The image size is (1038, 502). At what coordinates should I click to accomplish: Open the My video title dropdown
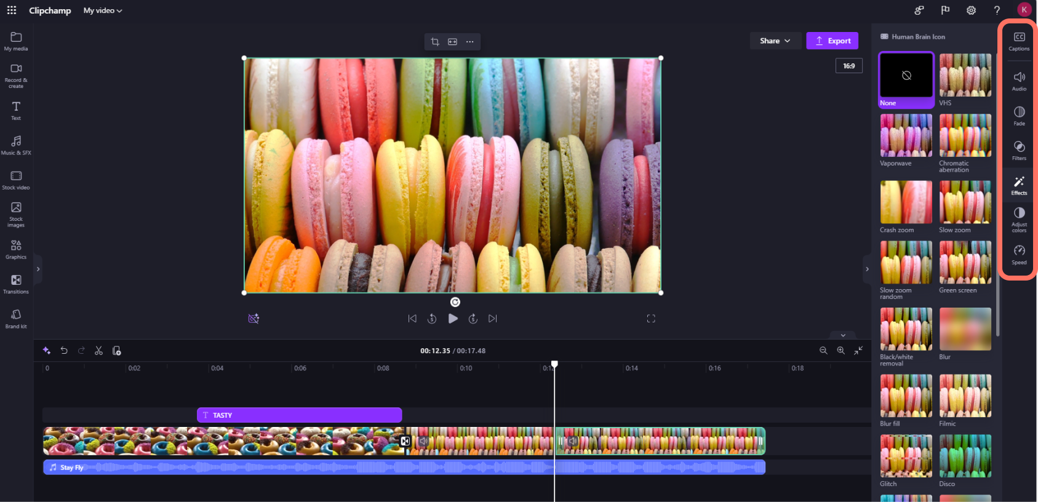point(103,10)
